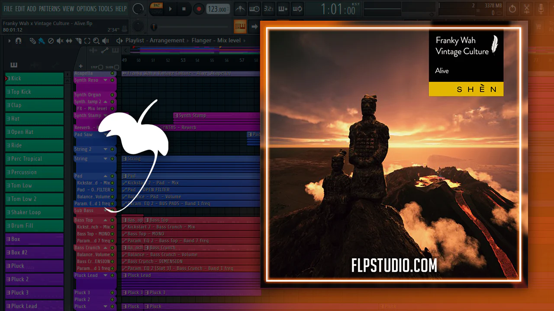
Task: Toggle loop recording button
Action: click(297, 9)
